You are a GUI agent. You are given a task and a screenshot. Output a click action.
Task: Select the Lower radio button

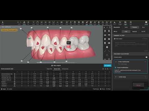click(8, 89)
